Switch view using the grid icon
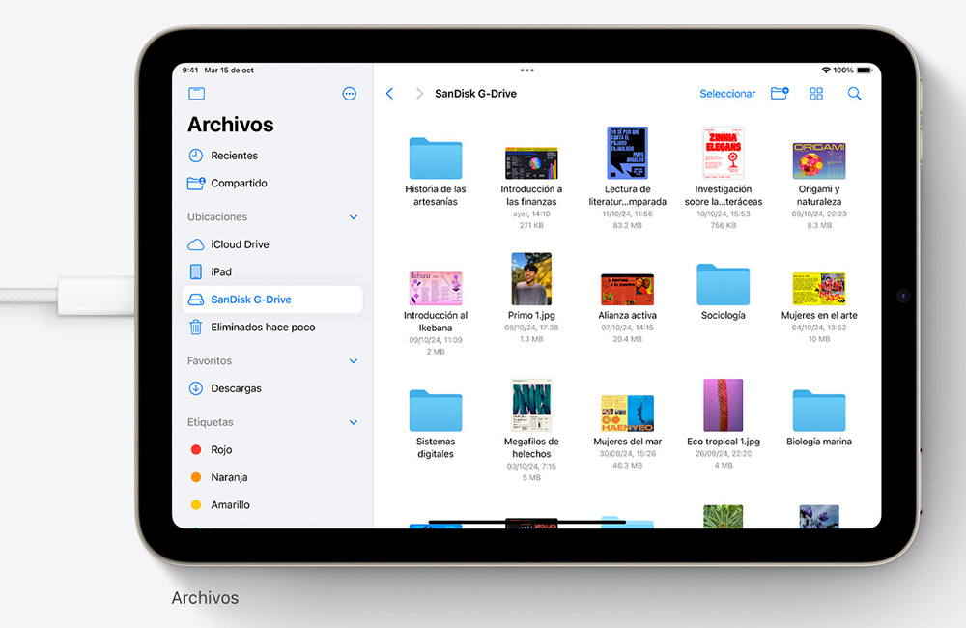 816,94
